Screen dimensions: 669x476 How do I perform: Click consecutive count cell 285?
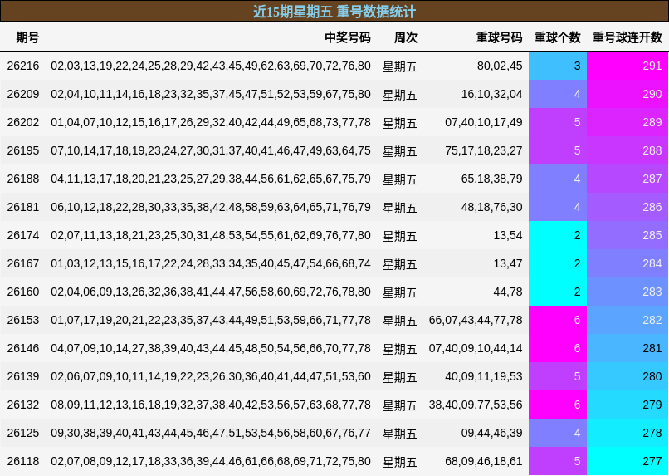coord(627,235)
